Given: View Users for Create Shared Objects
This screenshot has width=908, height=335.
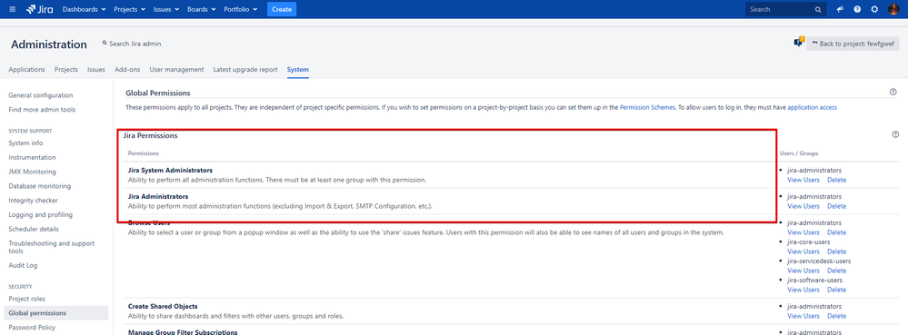Looking at the screenshot, I should click(x=803, y=316).
